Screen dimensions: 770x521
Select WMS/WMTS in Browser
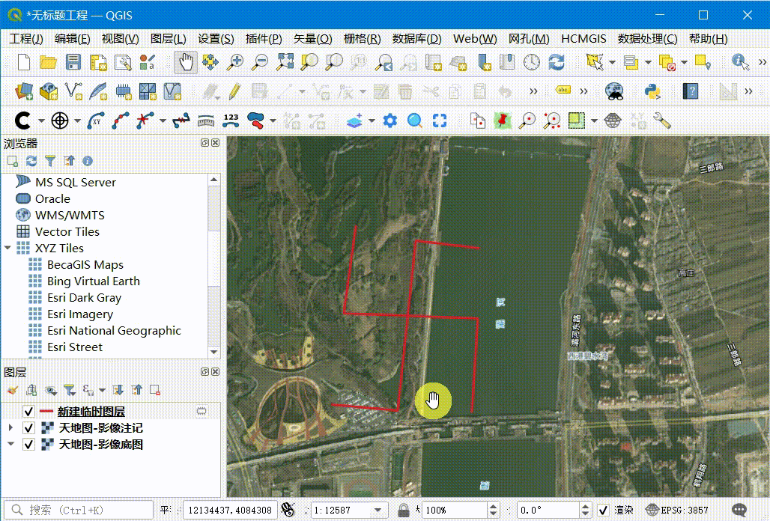click(70, 215)
